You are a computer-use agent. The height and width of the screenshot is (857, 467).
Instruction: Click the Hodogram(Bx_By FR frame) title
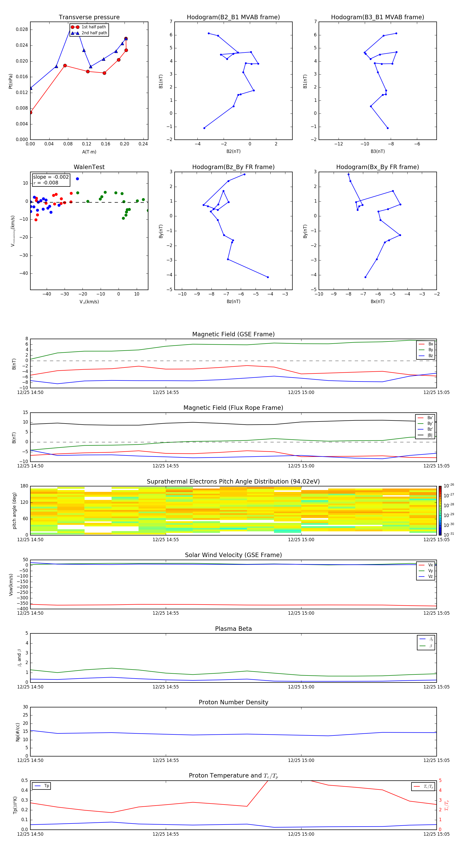pyautogui.click(x=377, y=167)
